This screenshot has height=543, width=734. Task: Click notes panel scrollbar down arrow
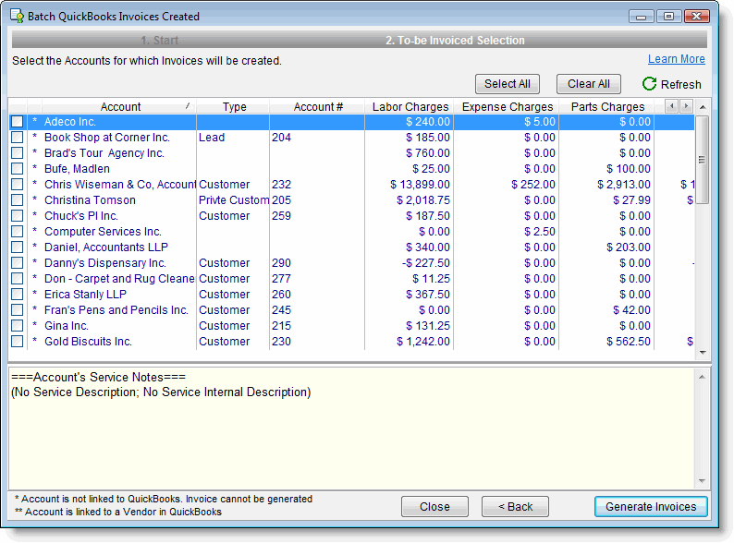pos(703,481)
